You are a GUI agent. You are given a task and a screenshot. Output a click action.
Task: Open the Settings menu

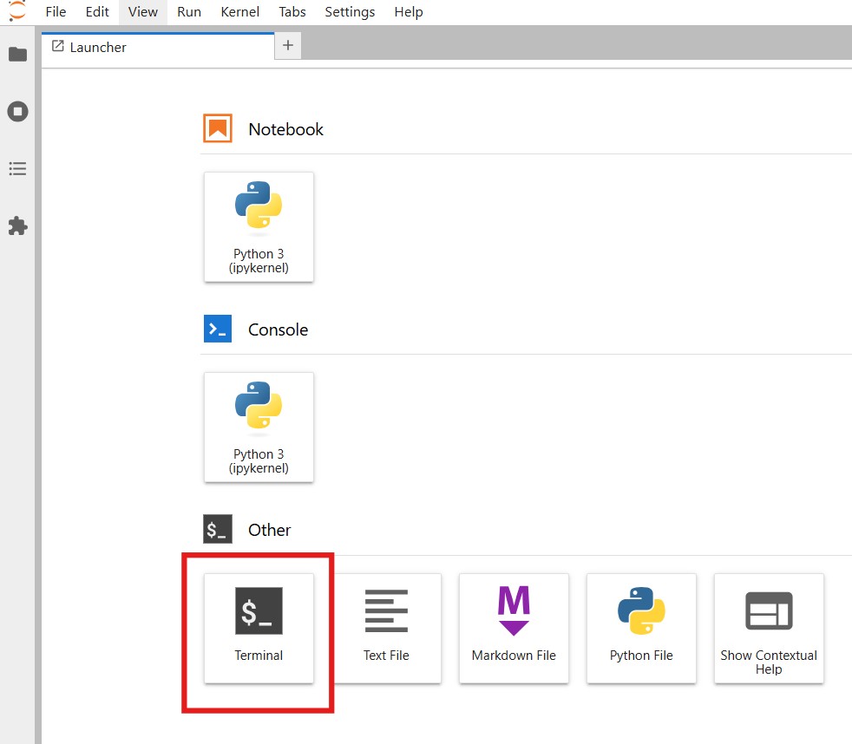[350, 12]
